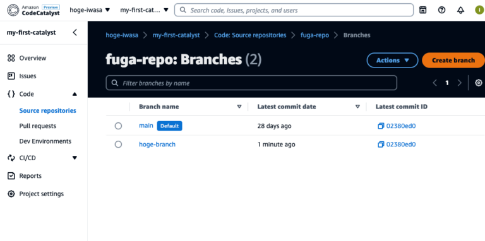Click hoge-iwasa breadcrumb link
Screen dimensions: 485x241
click(x=122, y=35)
